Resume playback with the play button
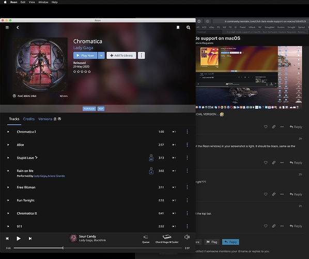 pos(19,239)
